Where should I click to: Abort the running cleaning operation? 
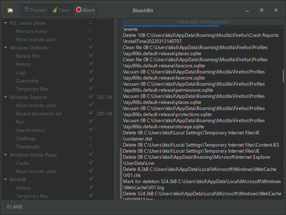[x=85, y=10]
